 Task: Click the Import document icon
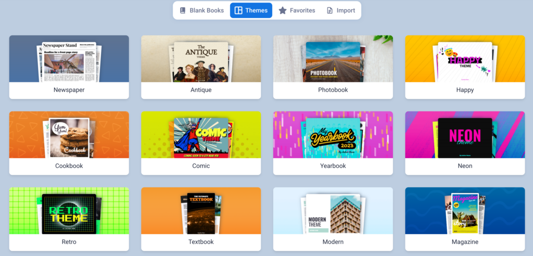[329, 10]
